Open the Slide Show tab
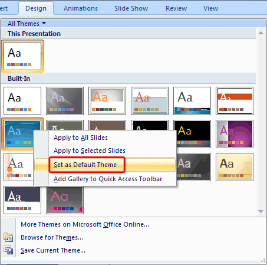The height and width of the screenshot is (265, 267). pyautogui.click(x=131, y=8)
